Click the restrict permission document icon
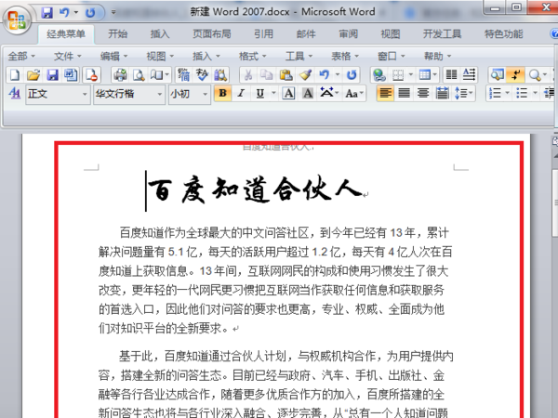This screenshot has height=418, width=558. click(91, 75)
